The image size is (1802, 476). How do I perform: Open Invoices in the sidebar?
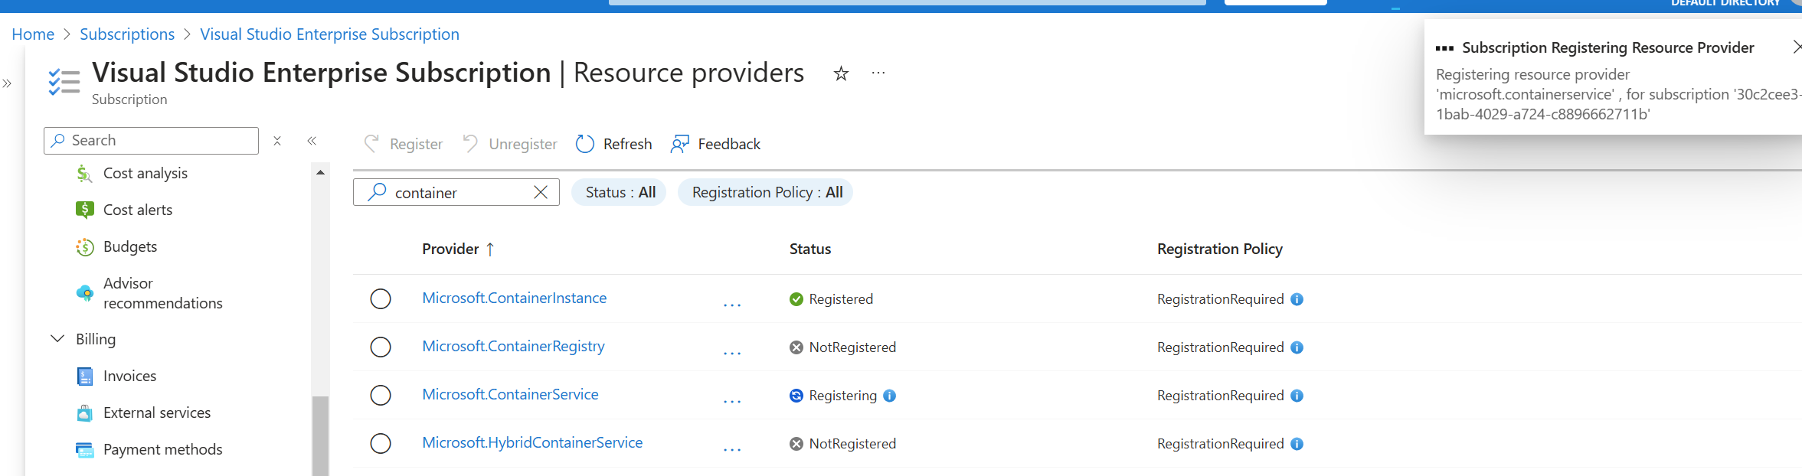pos(130,376)
